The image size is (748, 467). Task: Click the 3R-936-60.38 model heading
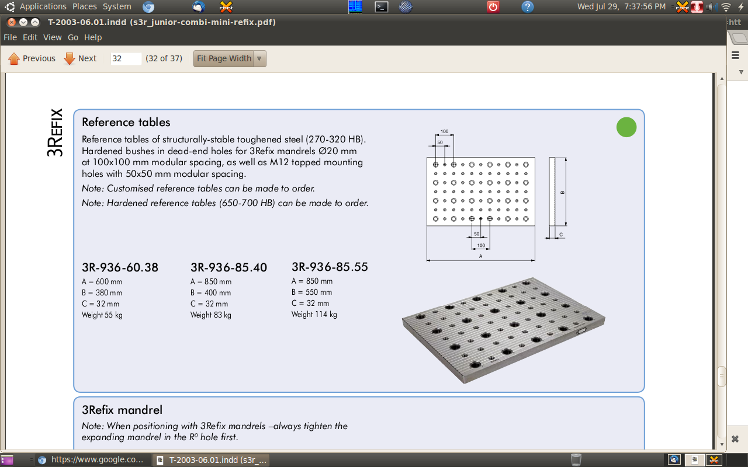click(x=120, y=268)
